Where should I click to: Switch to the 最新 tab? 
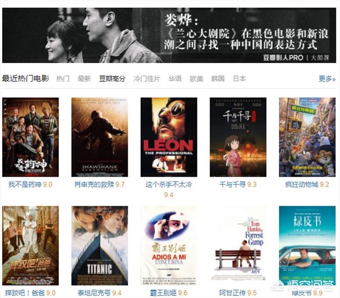click(84, 78)
